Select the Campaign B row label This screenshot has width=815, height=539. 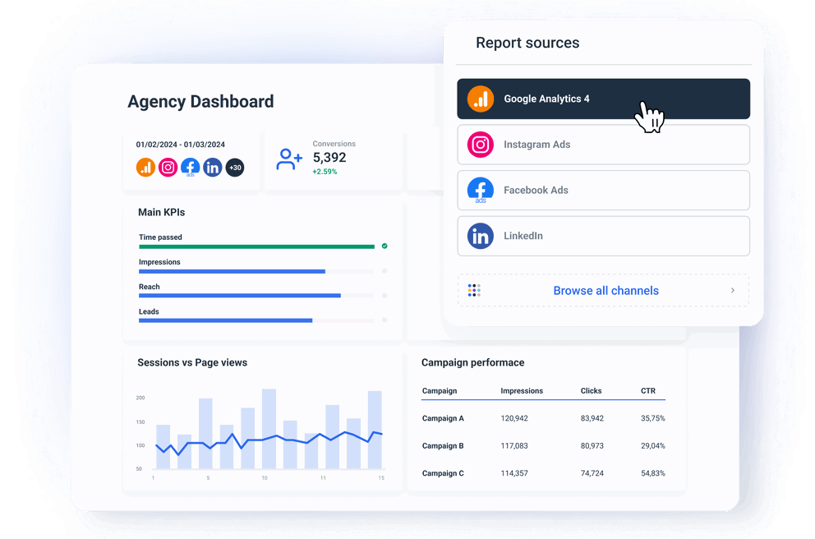(443, 446)
